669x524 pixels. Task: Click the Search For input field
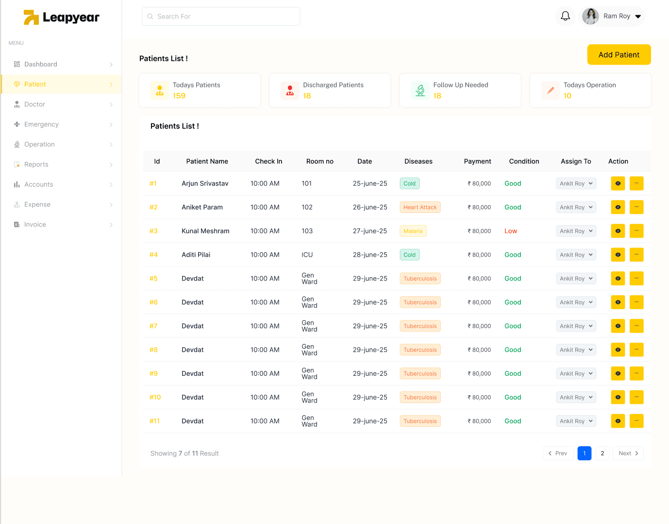pos(221,17)
